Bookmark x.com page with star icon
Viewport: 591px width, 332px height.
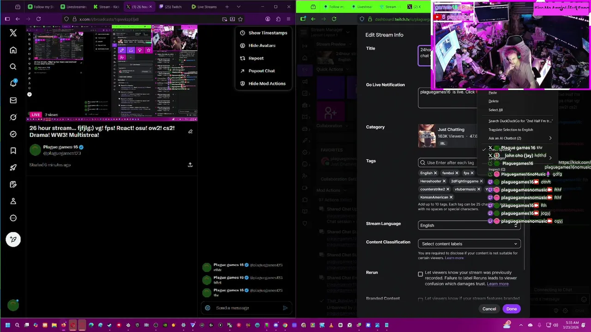[240, 19]
